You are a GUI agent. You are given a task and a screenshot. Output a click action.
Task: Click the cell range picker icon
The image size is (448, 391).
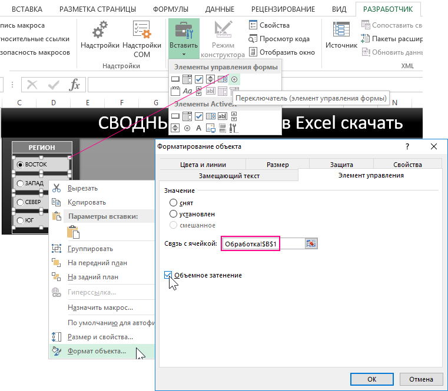point(311,243)
